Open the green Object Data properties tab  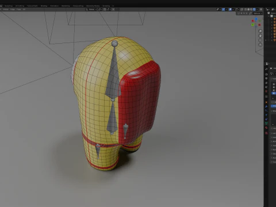[266, 123]
